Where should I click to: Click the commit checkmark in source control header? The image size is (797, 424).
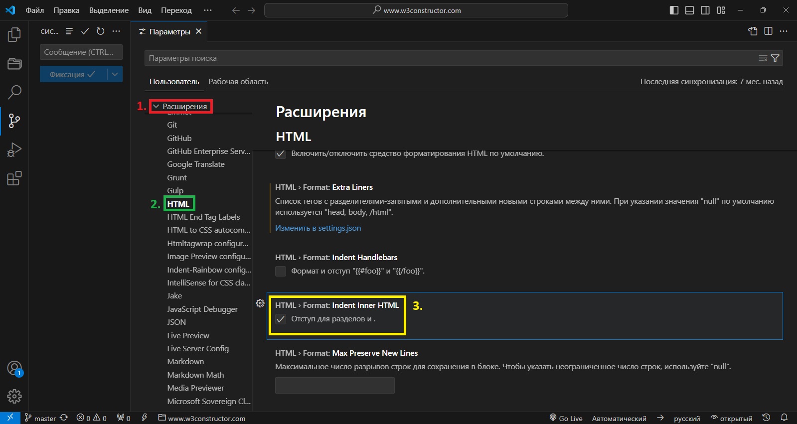(85, 31)
